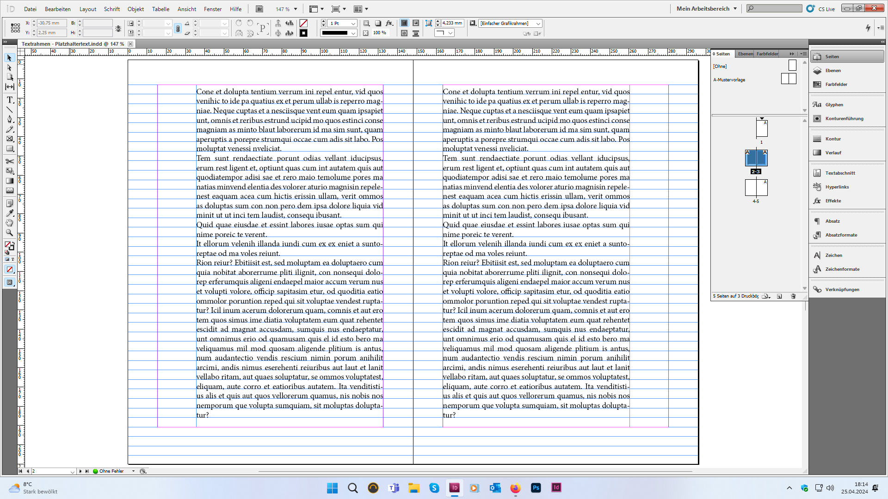Click the rotate 90° clockwise icon
The width and height of the screenshot is (888, 499).
tap(239, 23)
